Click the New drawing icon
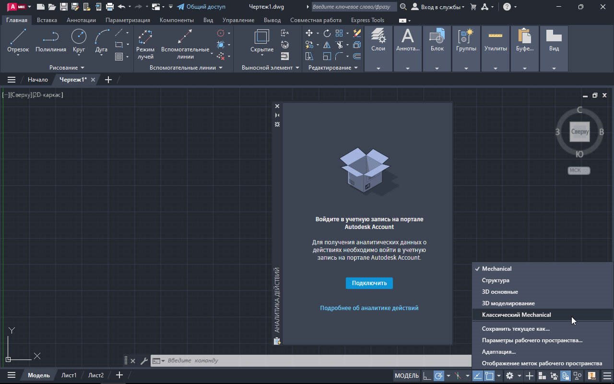 click(x=41, y=7)
